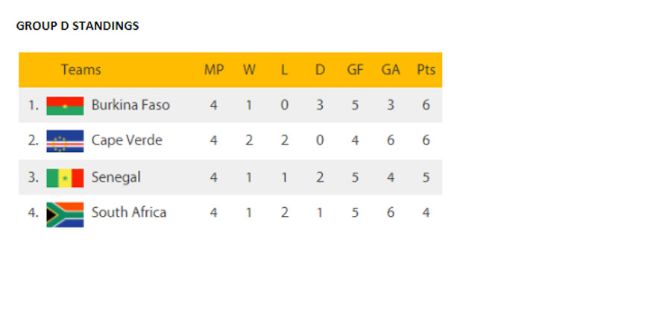Click the GA column header

click(391, 70)
